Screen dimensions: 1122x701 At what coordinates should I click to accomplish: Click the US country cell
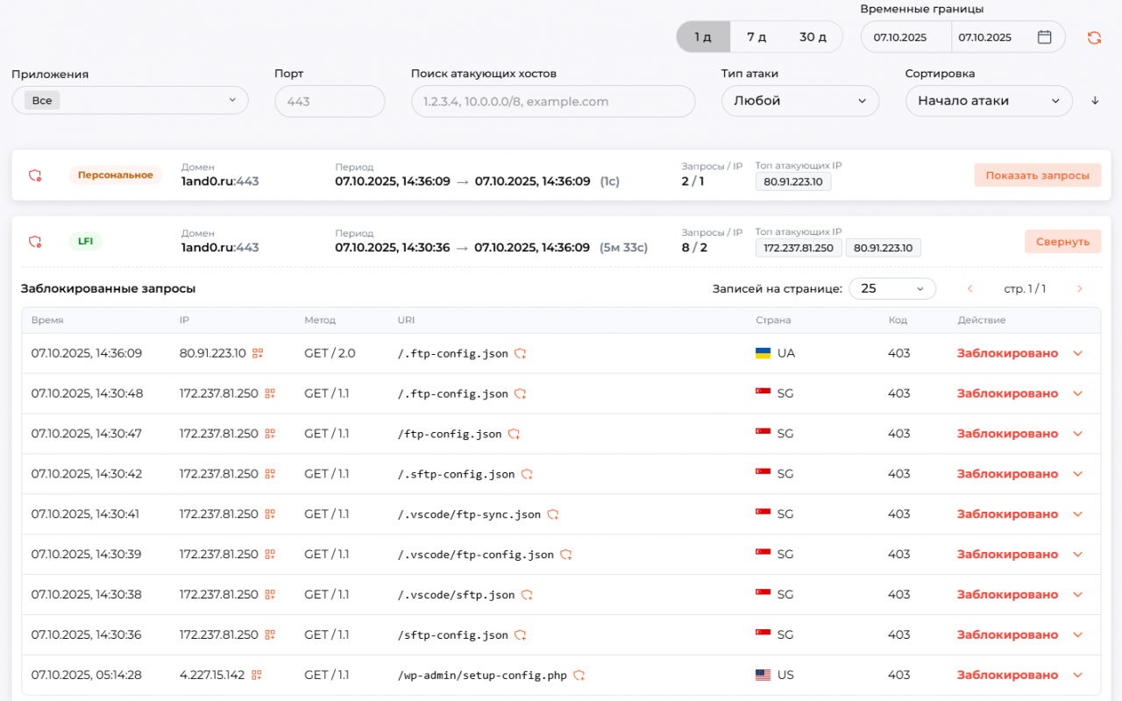(775, 676)
